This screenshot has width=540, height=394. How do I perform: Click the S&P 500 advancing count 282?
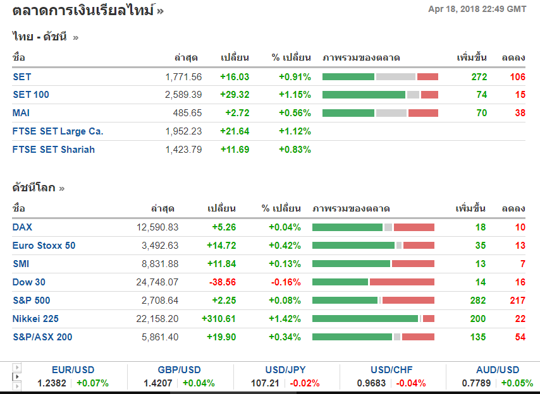pos(478,301)
